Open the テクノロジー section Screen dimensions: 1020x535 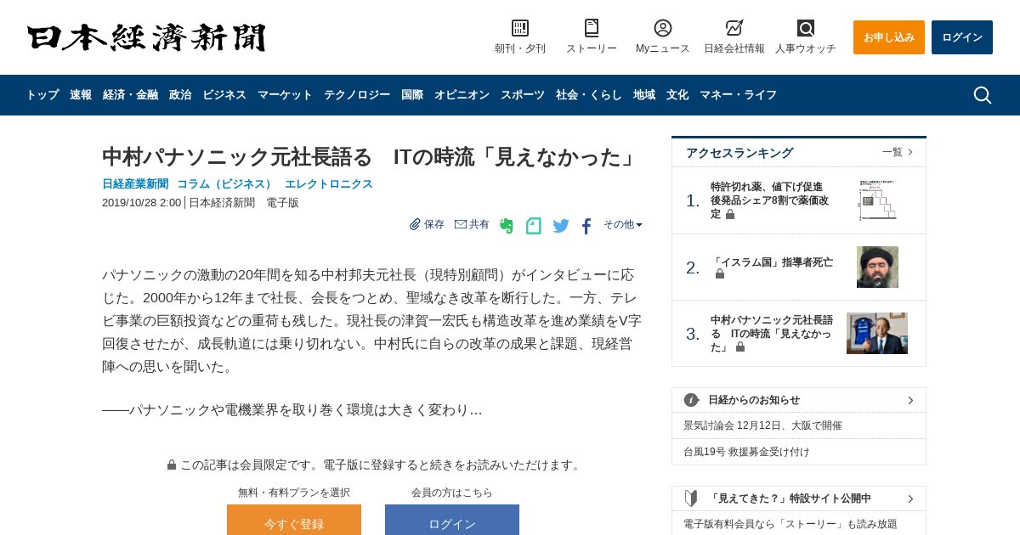pyautogui.click(x=357, y=95)
